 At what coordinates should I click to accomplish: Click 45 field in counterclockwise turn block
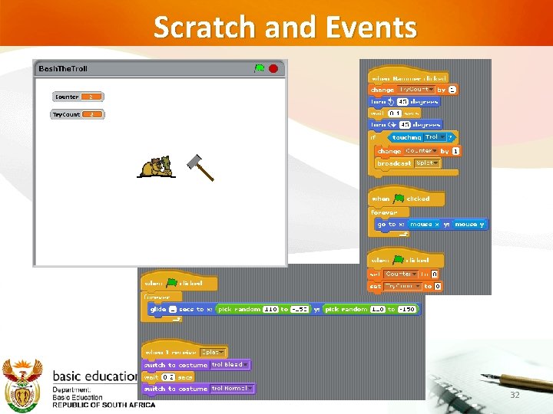coord(402,102)
